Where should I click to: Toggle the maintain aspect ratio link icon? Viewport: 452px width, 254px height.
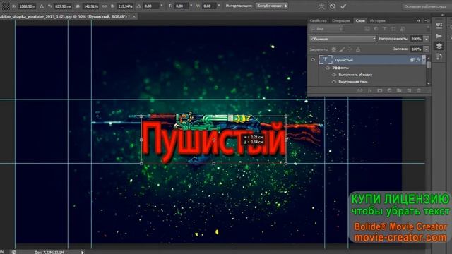(105, 6)
